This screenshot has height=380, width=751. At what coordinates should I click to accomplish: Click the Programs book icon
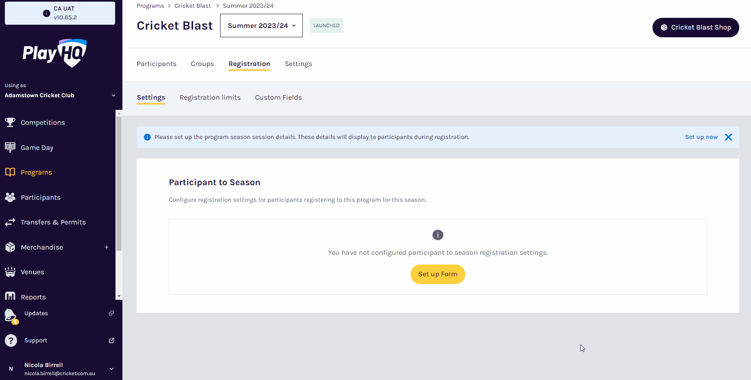tap(10, 172)
